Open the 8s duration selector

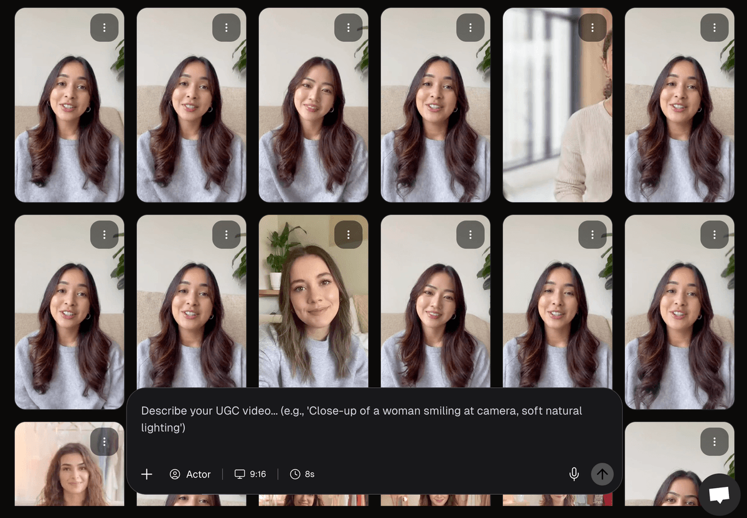point(302,474)
